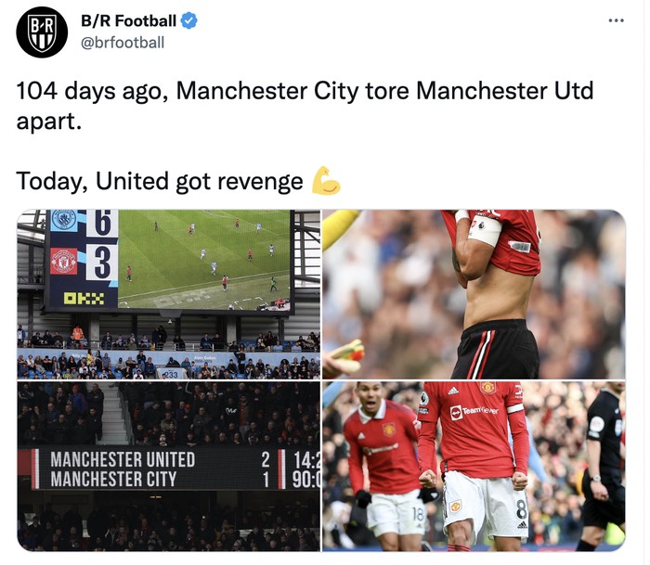
Task: Open the 6-3 stadium scoreboard photo
Action: 168,294
